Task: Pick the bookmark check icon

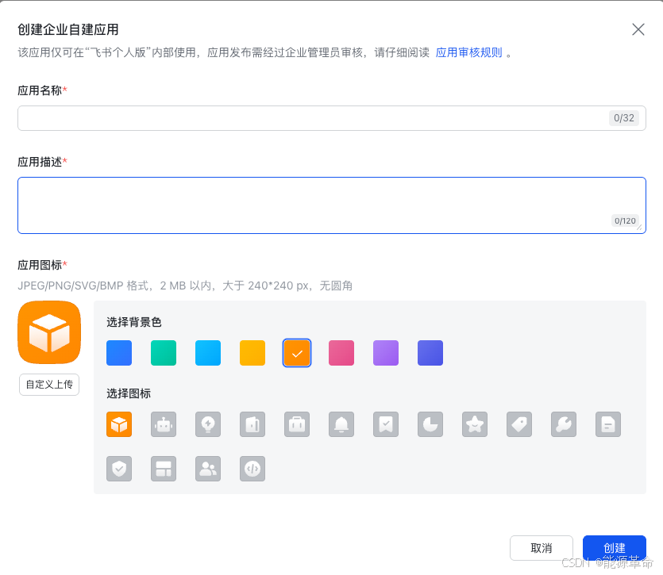Action: click(x=386, y=424)
